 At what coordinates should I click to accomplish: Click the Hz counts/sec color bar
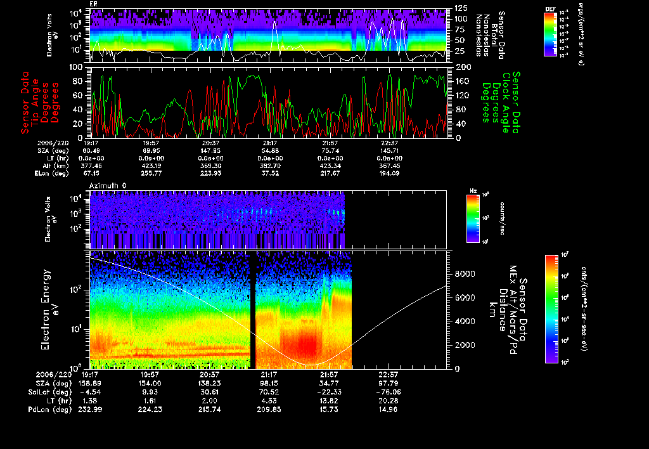[x=473, y=218]
